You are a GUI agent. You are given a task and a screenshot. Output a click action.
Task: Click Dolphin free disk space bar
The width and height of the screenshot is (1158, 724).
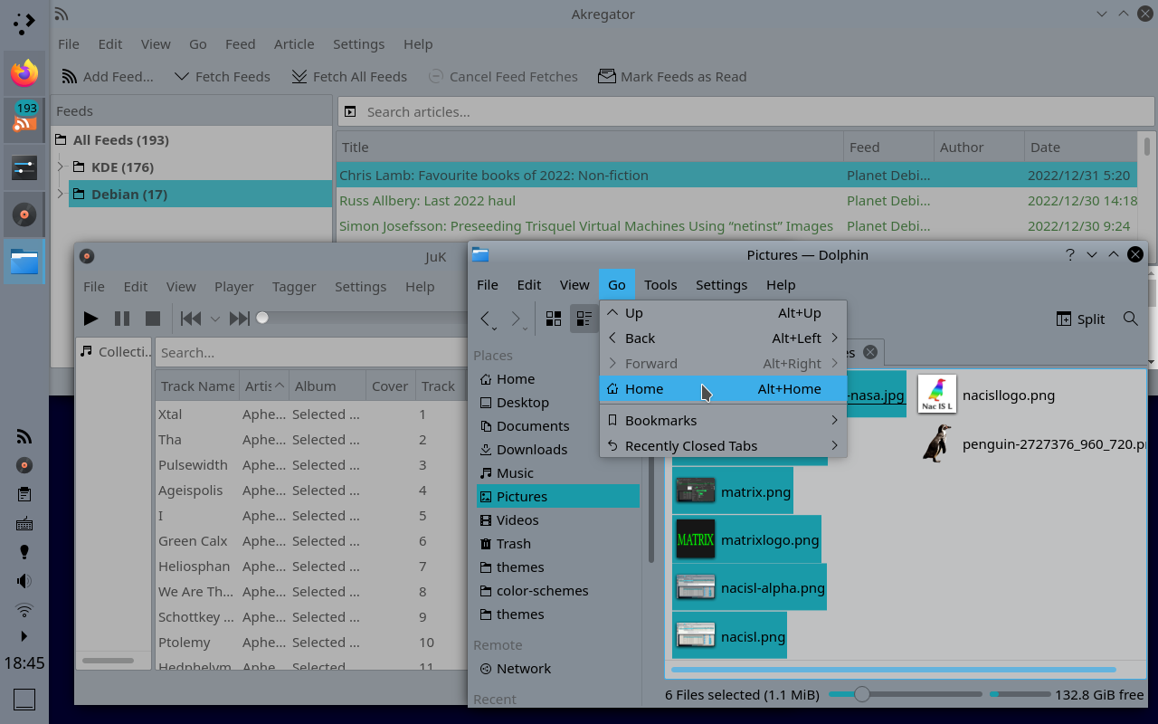pos(1020,695)
